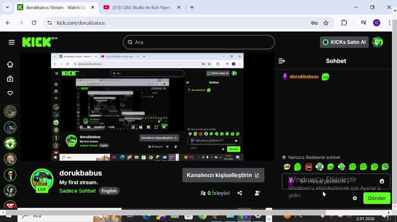
Task: Open the emoji picker in message box
Action: click(382, 181)
